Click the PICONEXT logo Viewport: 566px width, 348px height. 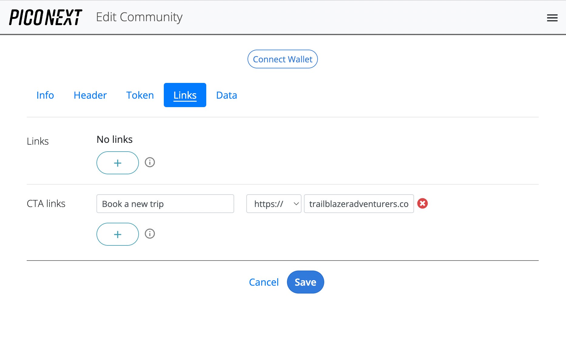pos(45,17)
